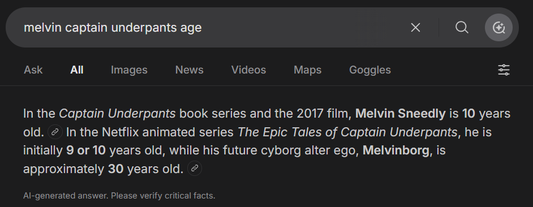Image resolution: width=533 pixels, height=207 pixels.
Task: Open citation link icon after "30 years old."
Action: 195,168
